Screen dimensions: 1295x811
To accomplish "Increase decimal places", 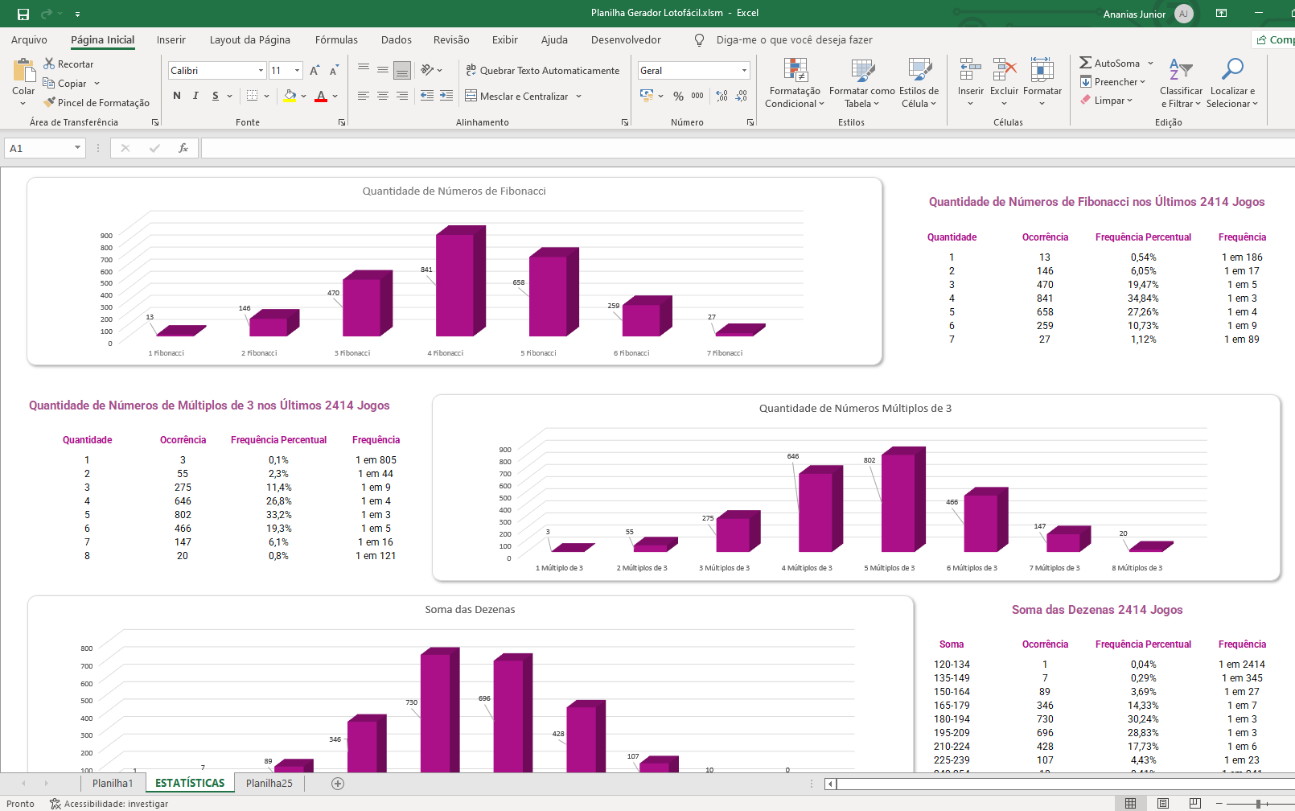I will pos(721,96).
